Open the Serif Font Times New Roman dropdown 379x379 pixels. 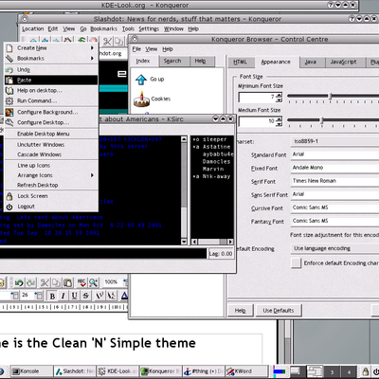click(x=334, y=181)
